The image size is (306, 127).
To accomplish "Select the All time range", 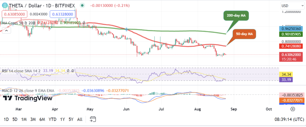I will (79, 119).
